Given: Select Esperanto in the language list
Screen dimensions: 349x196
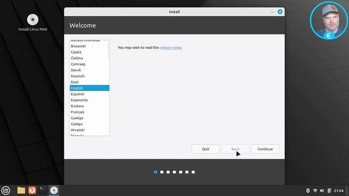Looking at the screenshot, I should coord(89,100).
